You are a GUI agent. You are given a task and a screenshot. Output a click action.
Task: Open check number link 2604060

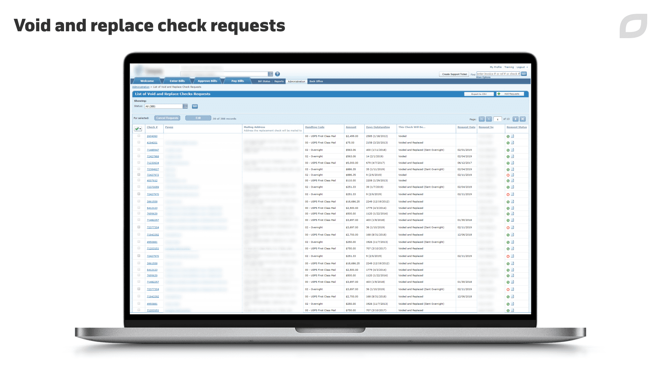point(152,136)
